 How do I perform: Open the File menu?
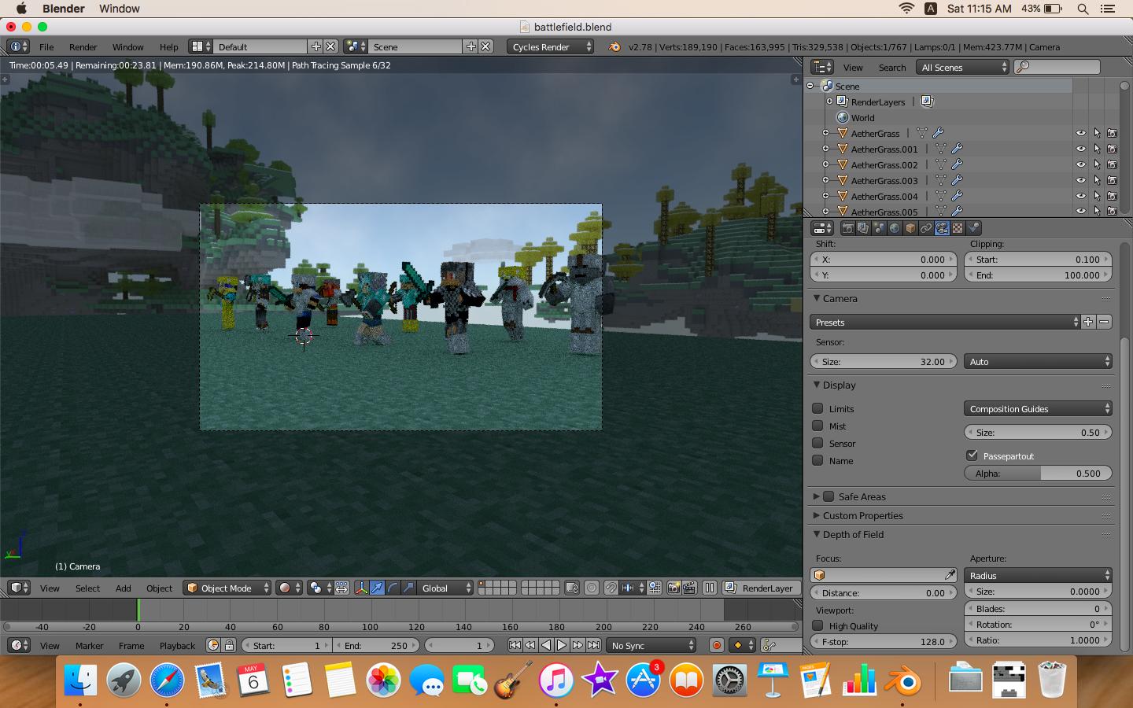pos(46,46)
